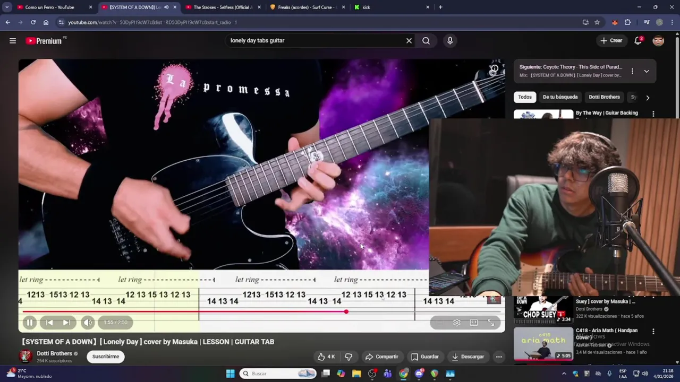Install the app via address bar icon
Screen dimensions: 680x382
tap(585, 22)
